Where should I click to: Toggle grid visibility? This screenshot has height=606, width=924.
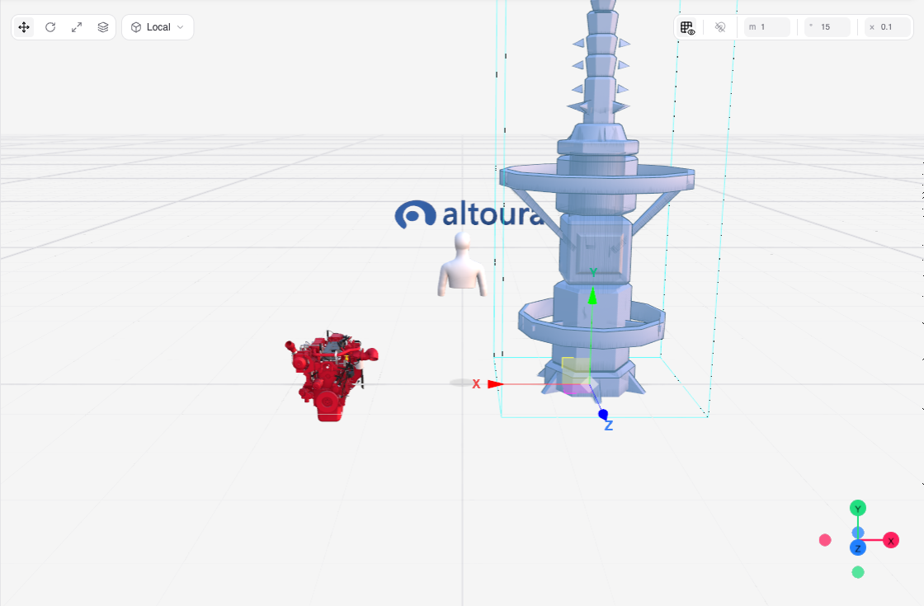[x=688, y=27]
